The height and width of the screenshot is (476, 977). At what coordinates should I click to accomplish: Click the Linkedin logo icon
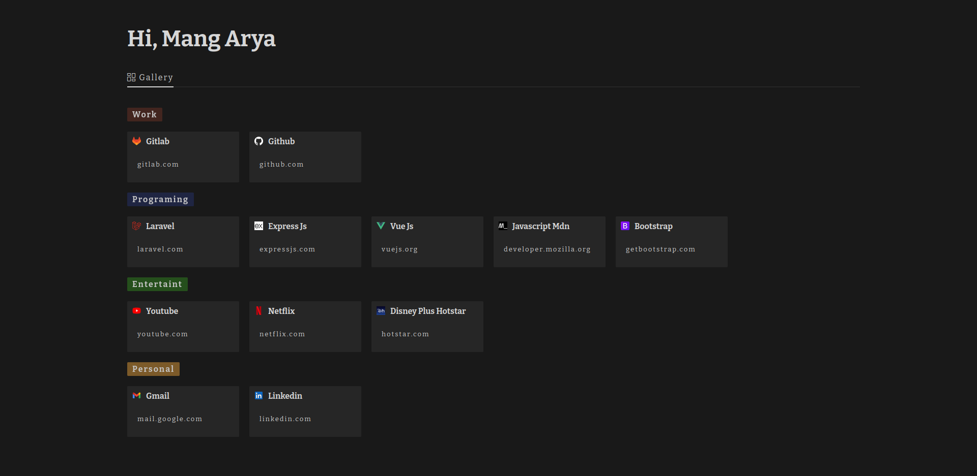tap(258, 396)
